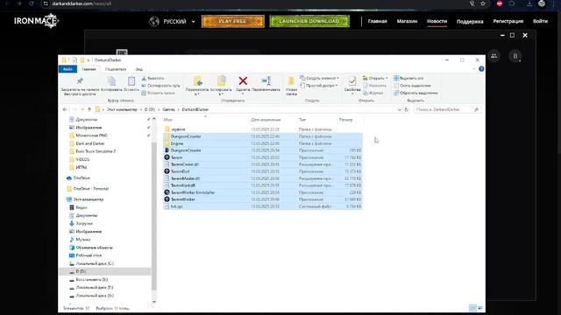Click the Rename (Переименовать) ribbon icon
The image size is (561, 315).
click(266, 81)
